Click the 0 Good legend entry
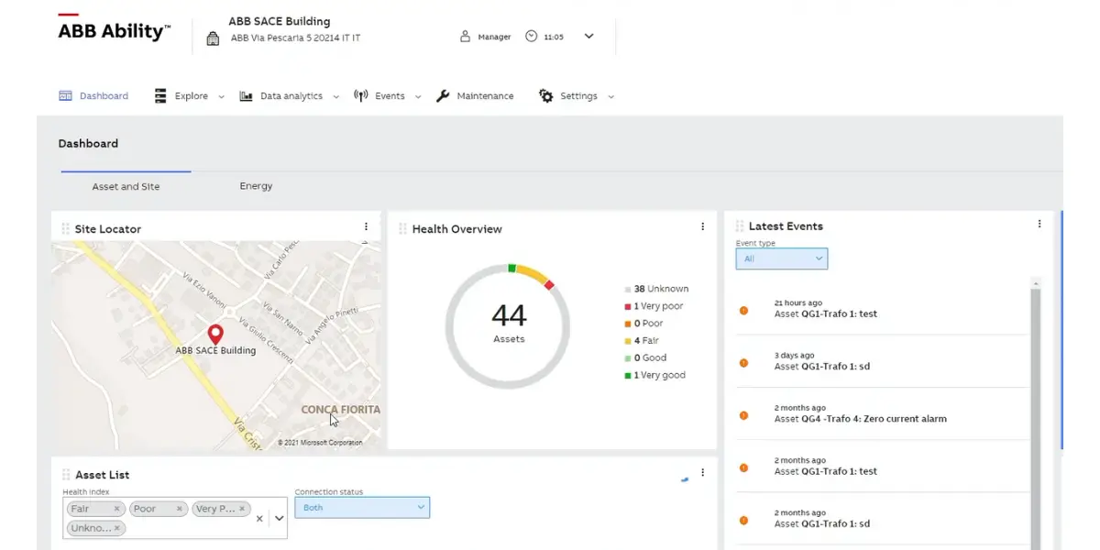Viewport: 1100px width, 550px height. pos(645,358)
